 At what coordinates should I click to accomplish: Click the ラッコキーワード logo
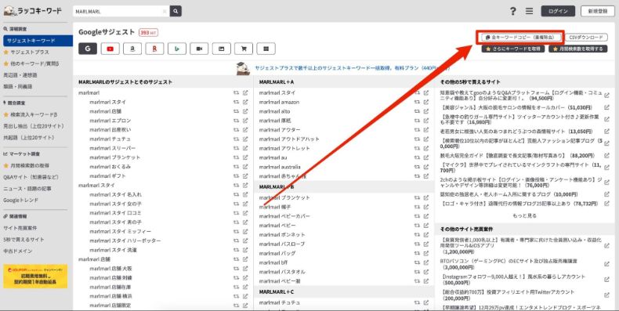(33, 11)
